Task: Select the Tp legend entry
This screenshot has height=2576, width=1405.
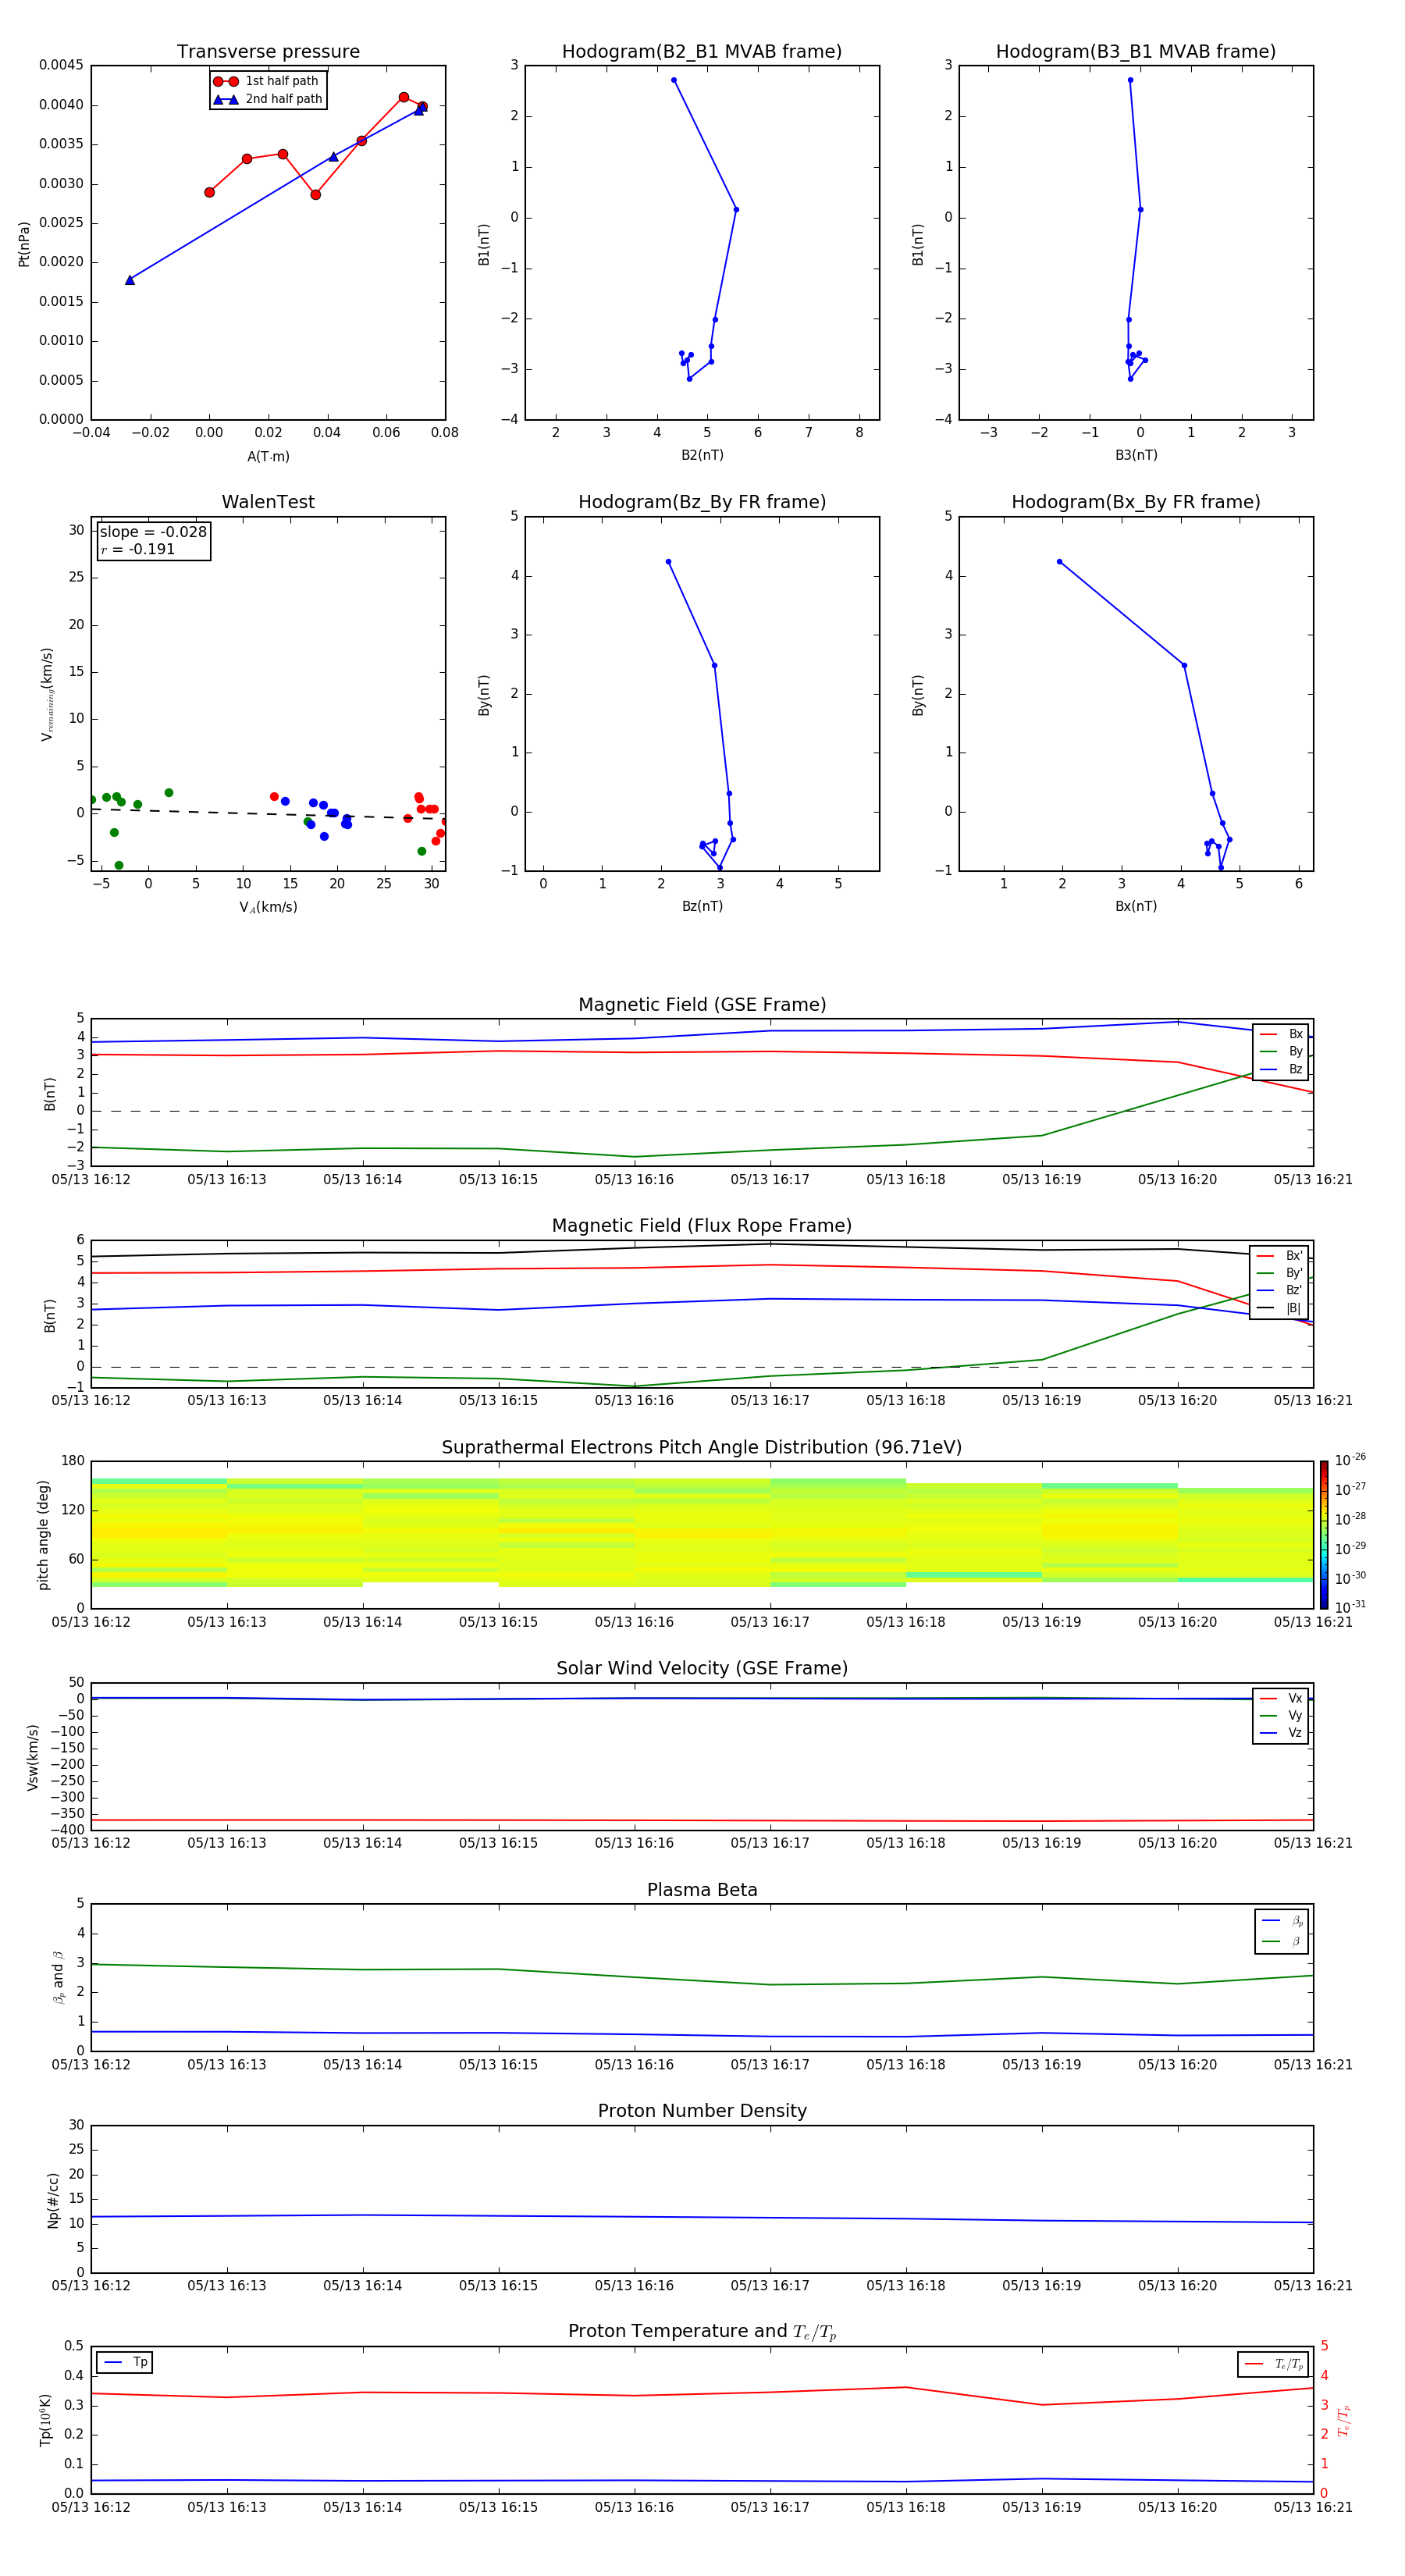Action: point(126,2362)
